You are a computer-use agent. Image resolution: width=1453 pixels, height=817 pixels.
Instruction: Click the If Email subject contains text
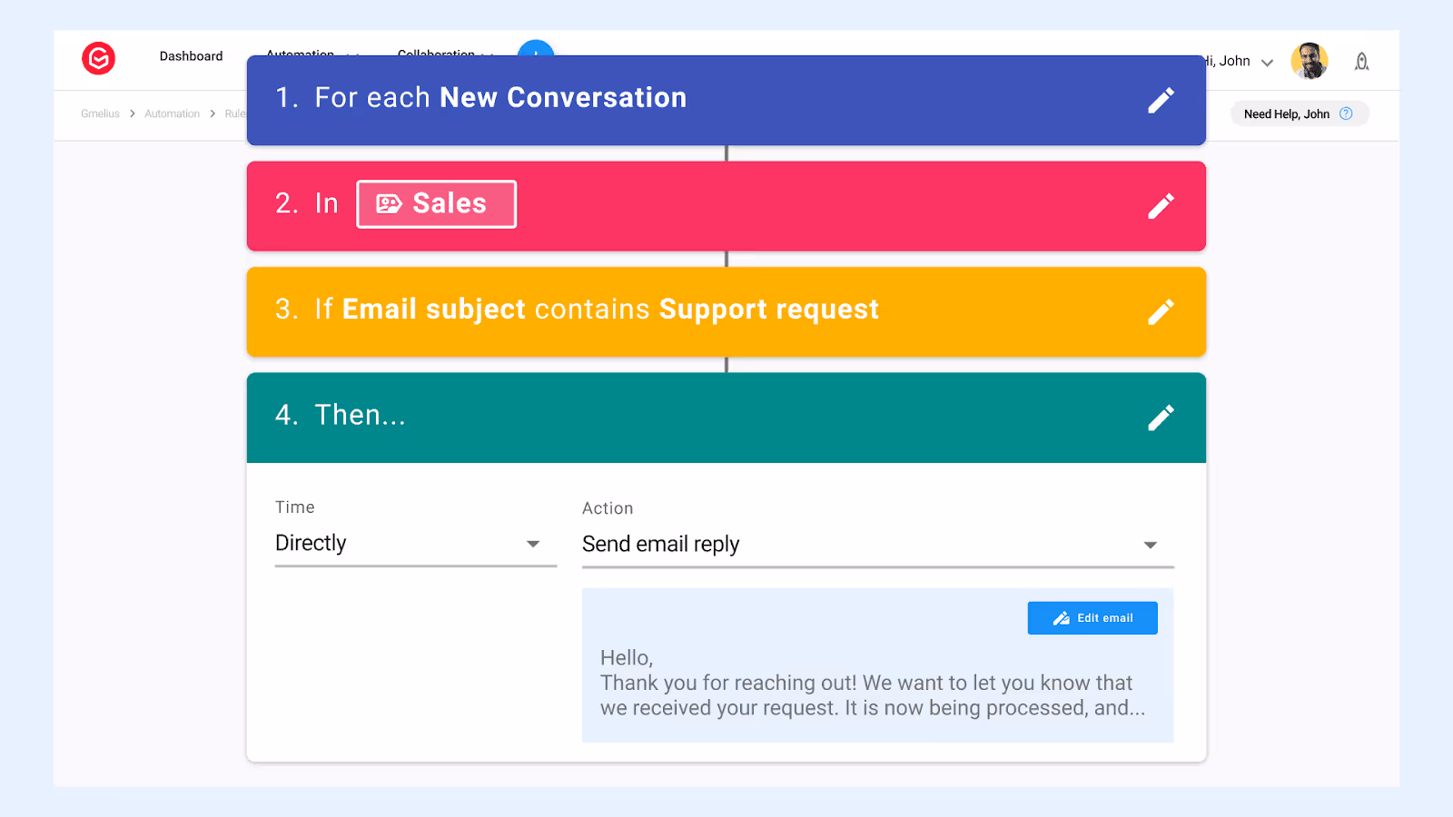pyautogui.click(x=597, y=310)
